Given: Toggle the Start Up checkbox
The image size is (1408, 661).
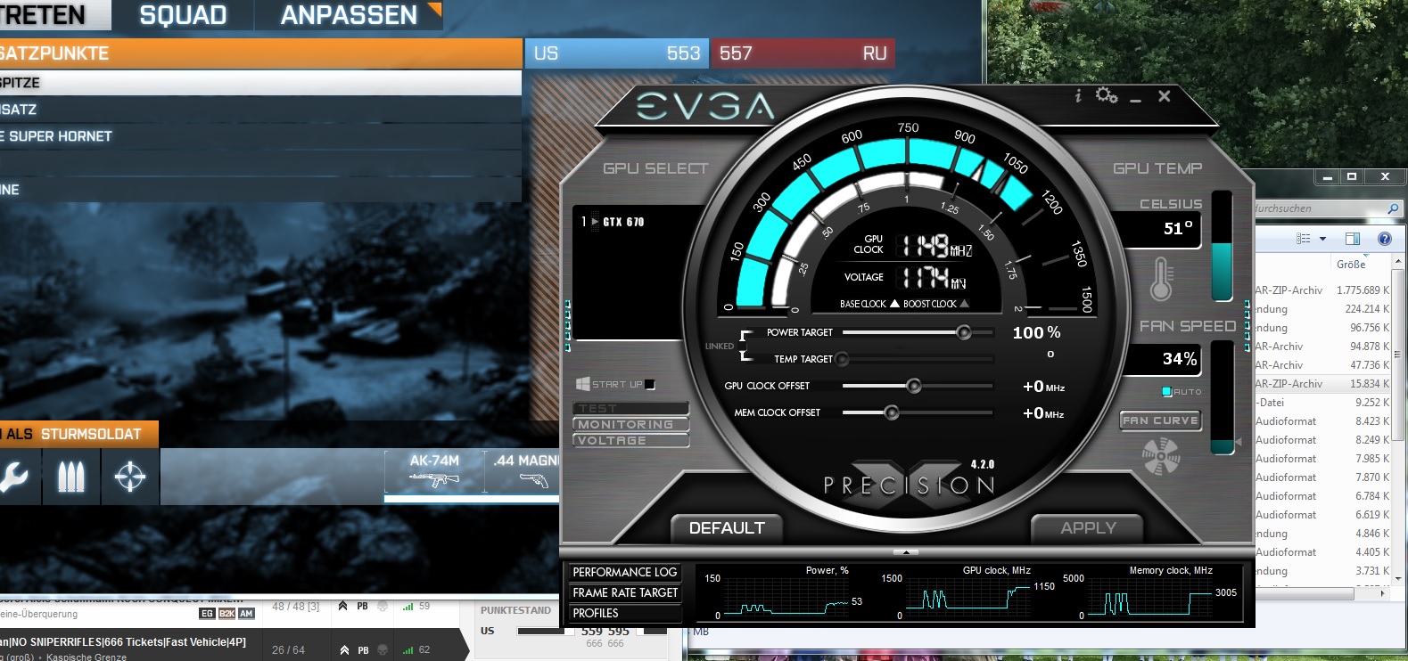Looking at the screenshot, I should click(x=650, y=385).
